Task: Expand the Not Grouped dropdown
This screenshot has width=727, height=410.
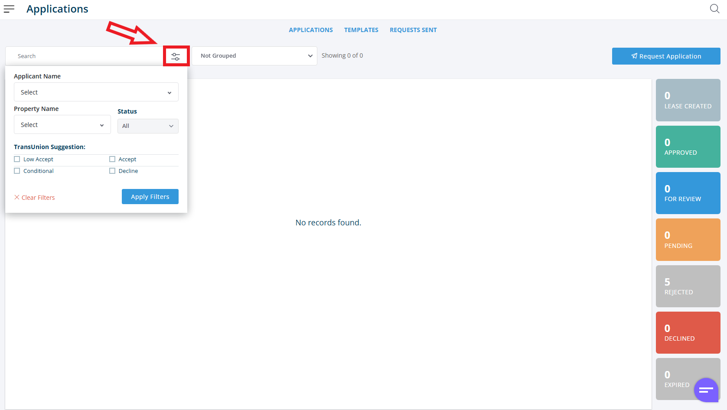Action: point(254,56)
